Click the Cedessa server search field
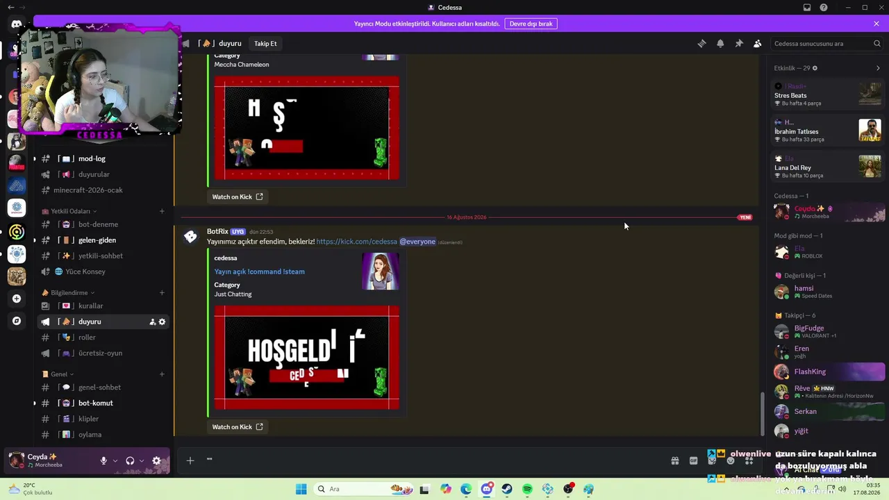The image size is (889, 500). pos(827,44)
